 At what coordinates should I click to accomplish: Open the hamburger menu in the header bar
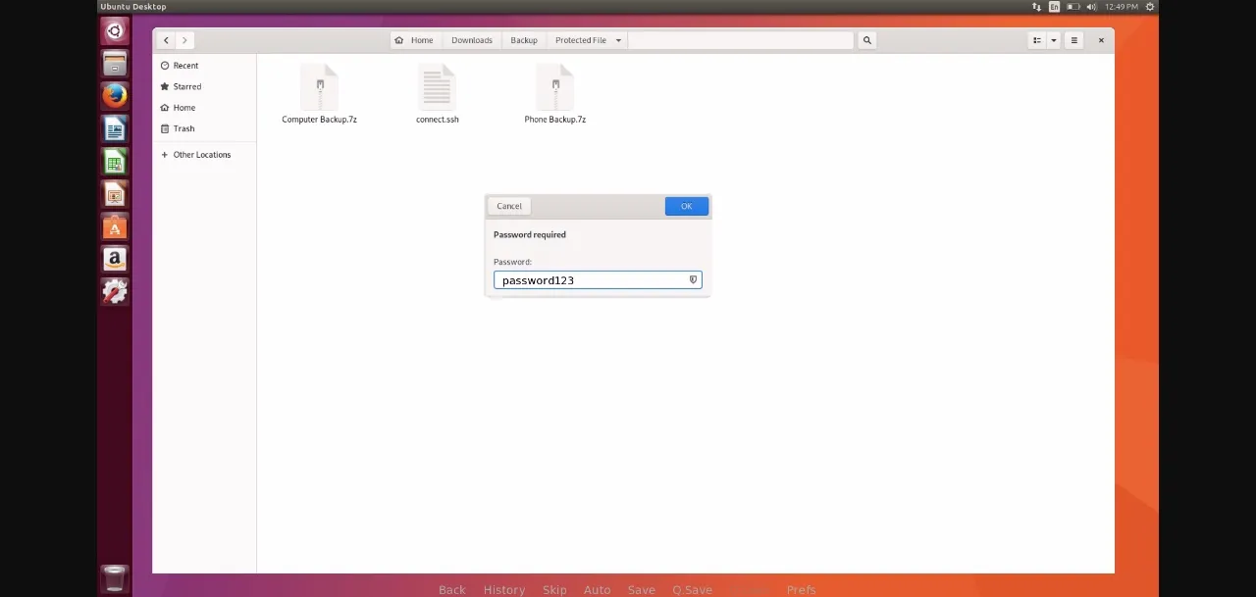[1073, 40]
